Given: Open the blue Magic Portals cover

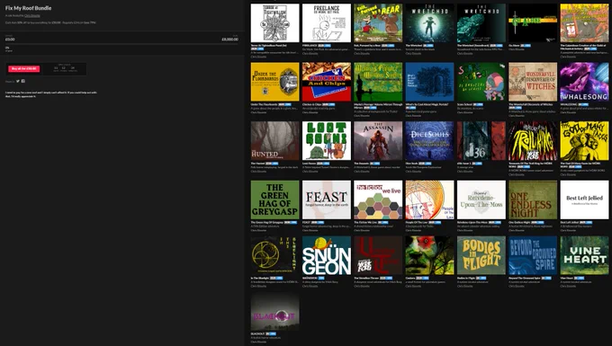Looking at the screenshot, I should [429, 82].
